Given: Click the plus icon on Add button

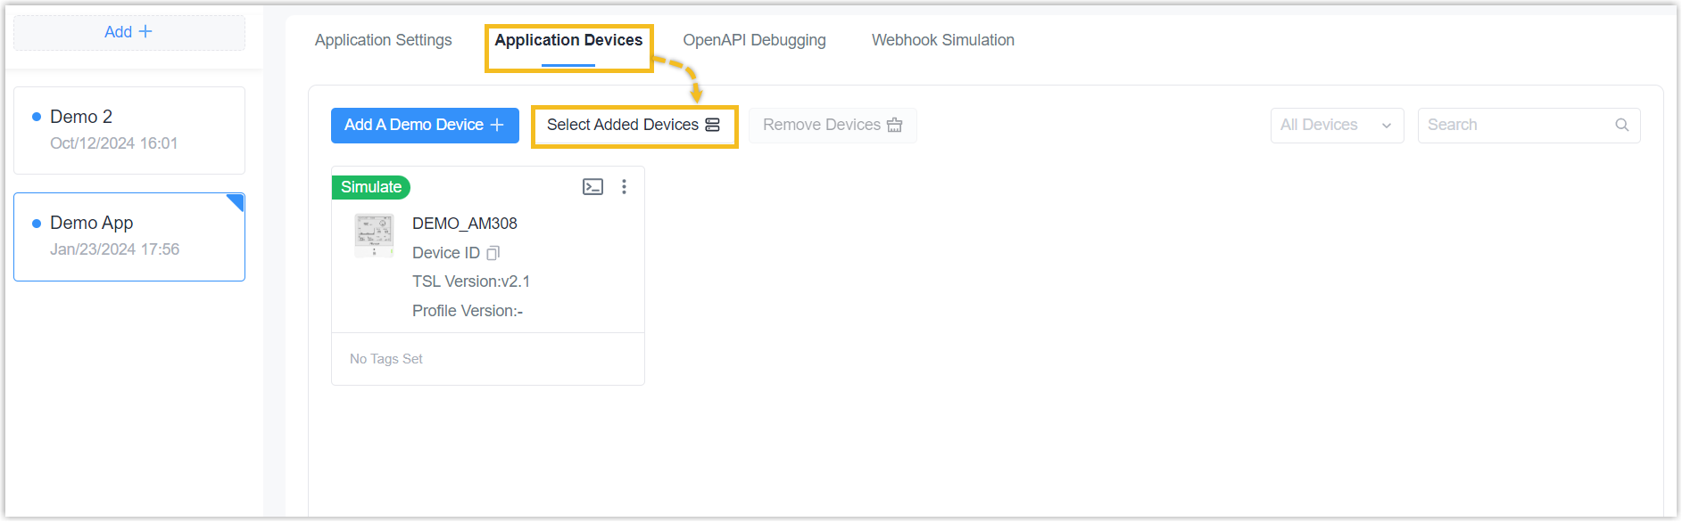Looking at the screenshot, I should click(x=145, y=31).
